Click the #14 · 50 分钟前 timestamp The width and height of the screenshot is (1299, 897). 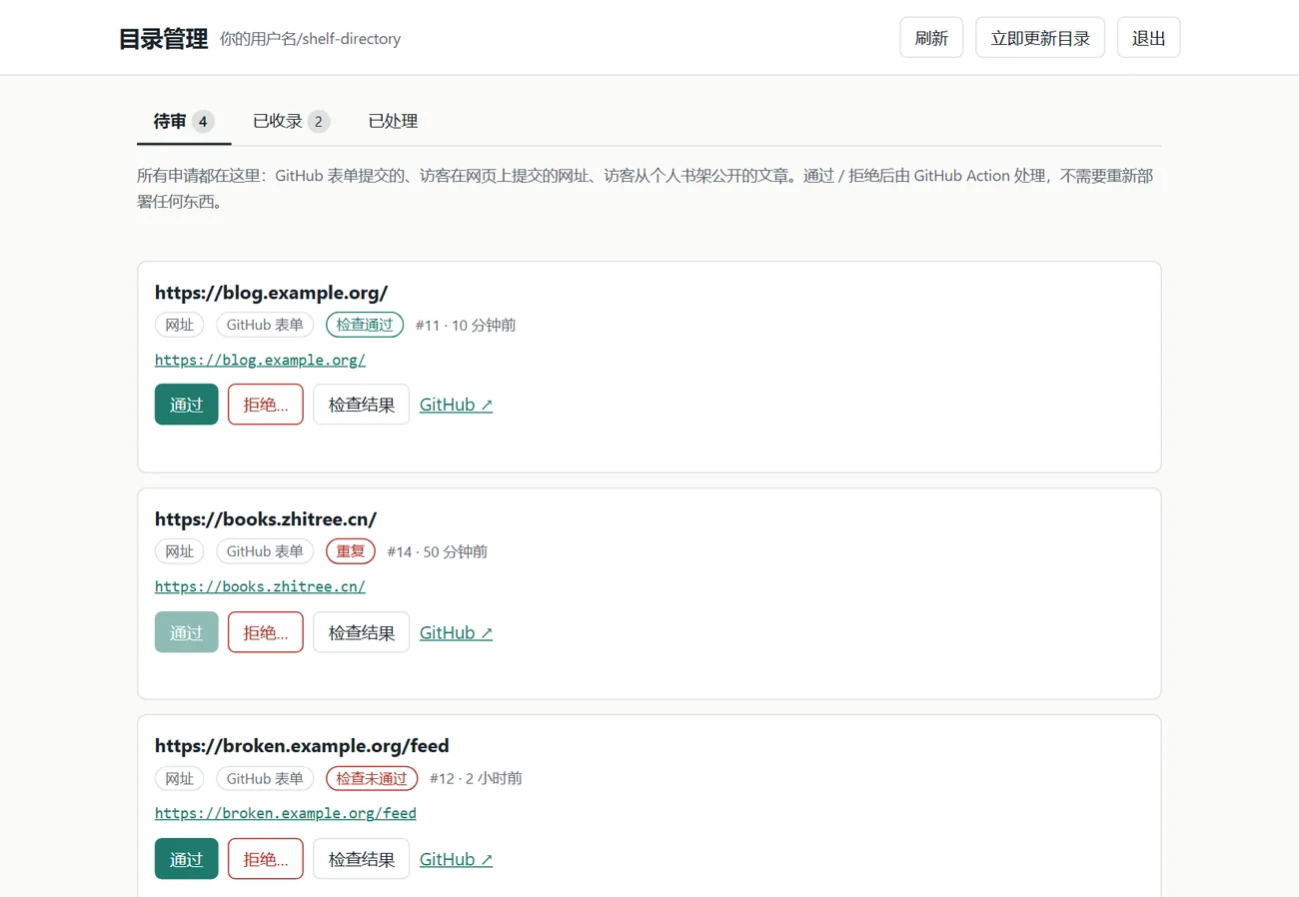[x=438, y=551]
